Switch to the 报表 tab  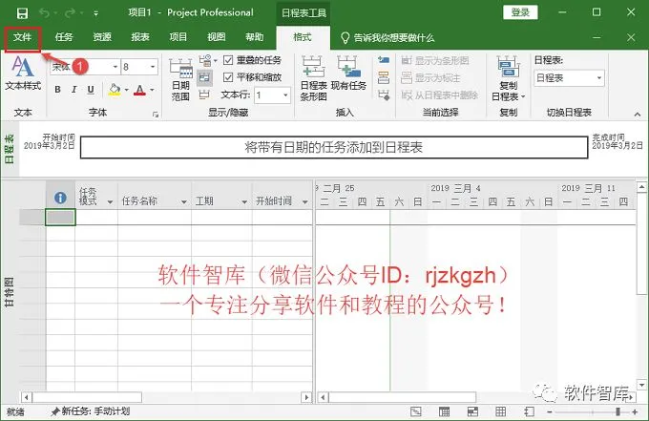coord(140,37)
